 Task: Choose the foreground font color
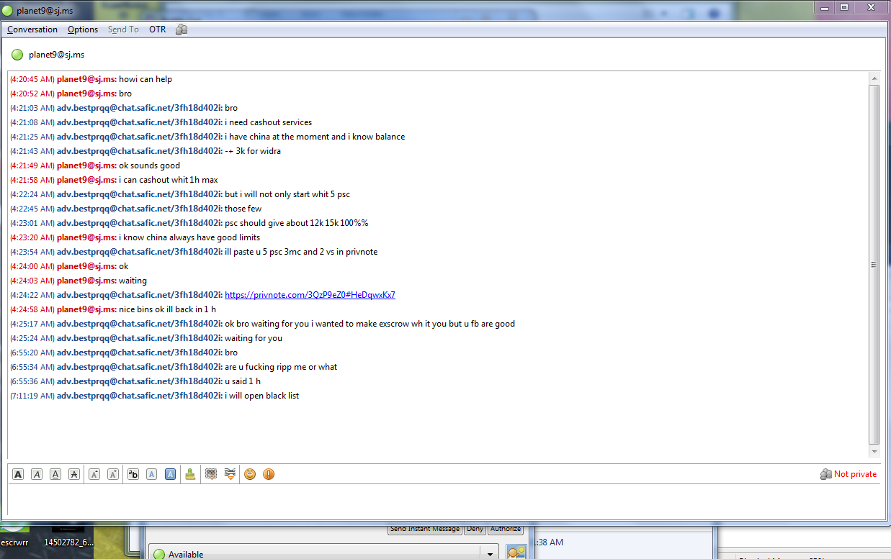tap(152, 474)
